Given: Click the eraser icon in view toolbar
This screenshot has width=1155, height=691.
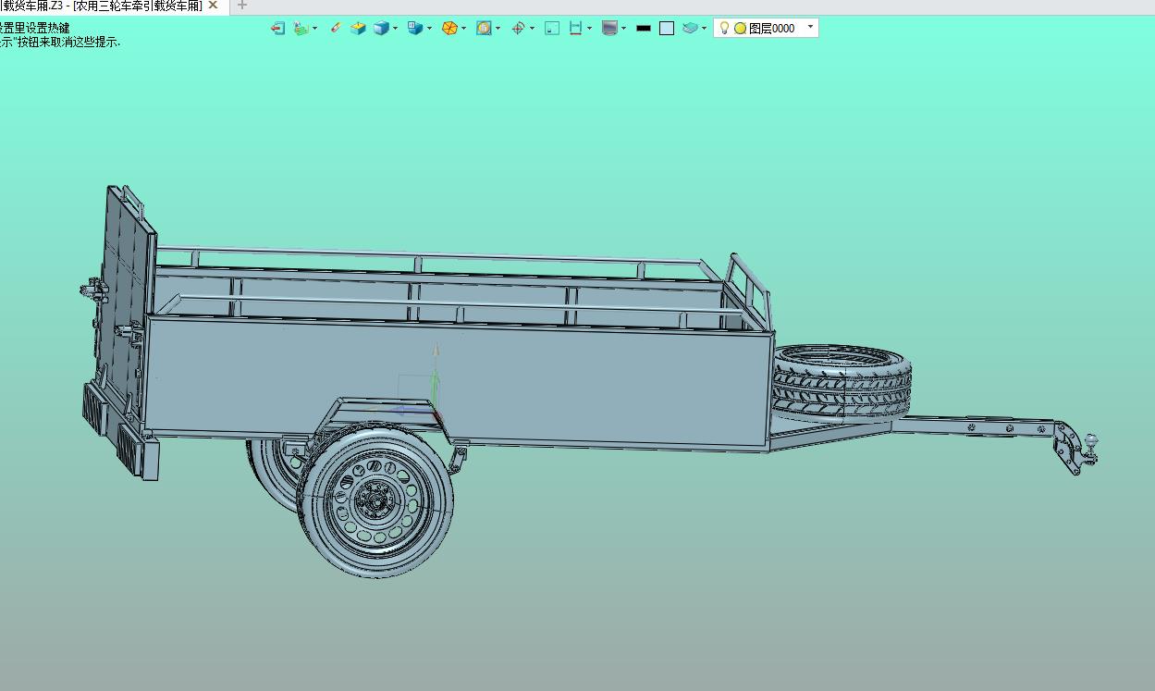Looking at the screenshot, I should pos(335,28).
